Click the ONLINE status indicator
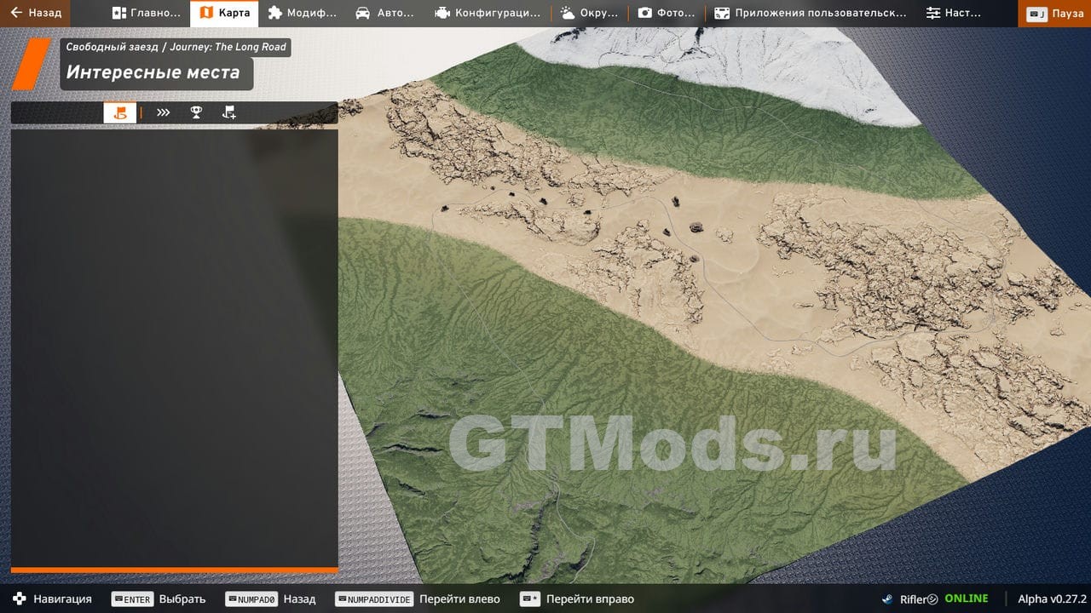 pyautogui.click(x=966, y=599)
